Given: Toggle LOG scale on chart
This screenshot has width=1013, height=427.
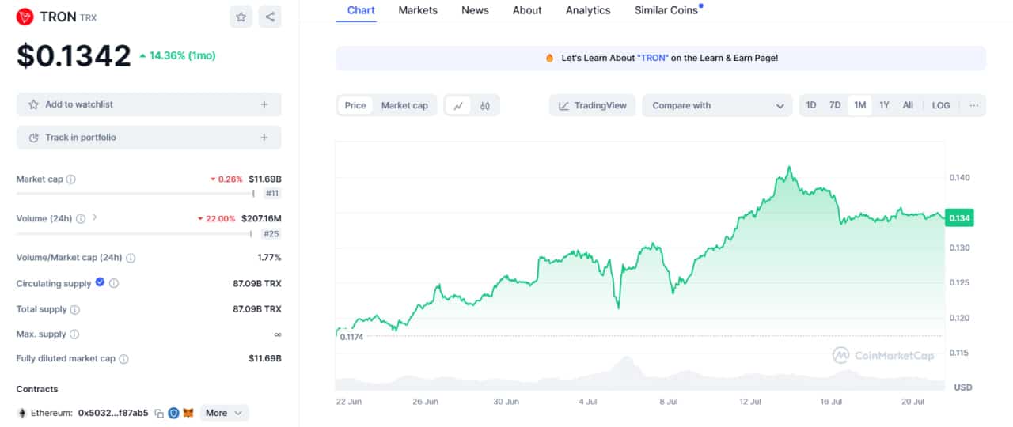Looking at the screenshot, I should [941, 105].
